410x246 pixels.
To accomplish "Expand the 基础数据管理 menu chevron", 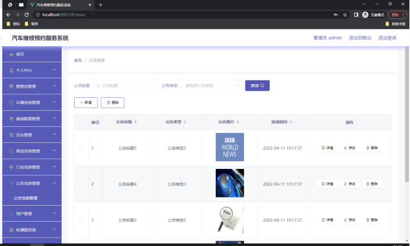I will (x=54, y=119).
